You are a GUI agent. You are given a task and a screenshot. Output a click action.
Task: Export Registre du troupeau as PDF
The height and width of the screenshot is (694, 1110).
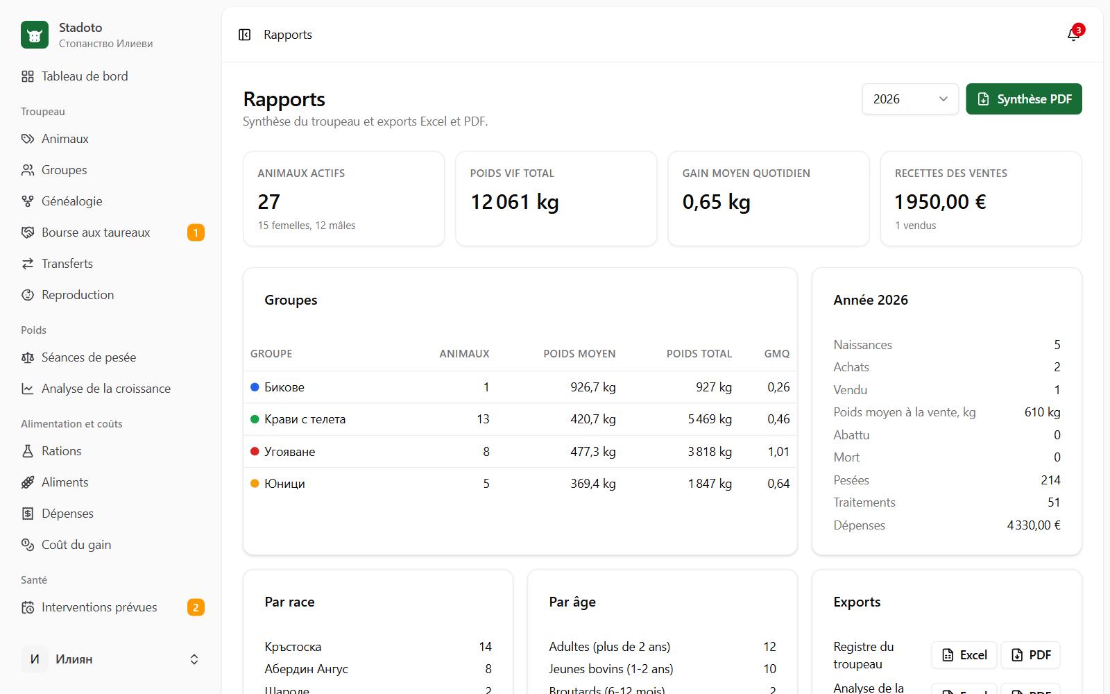click(x=1031, y=655)
